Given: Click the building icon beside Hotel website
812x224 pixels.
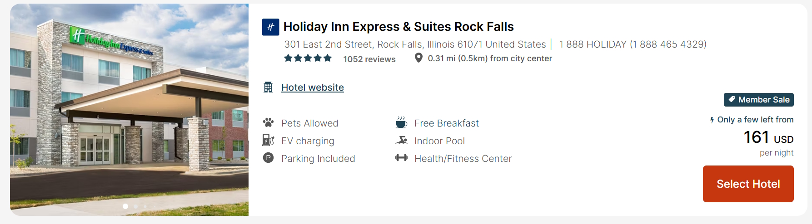Looking at the screenshot, I should pos(268,87).
